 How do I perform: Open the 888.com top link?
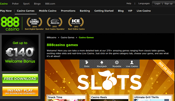click(50, 4)
